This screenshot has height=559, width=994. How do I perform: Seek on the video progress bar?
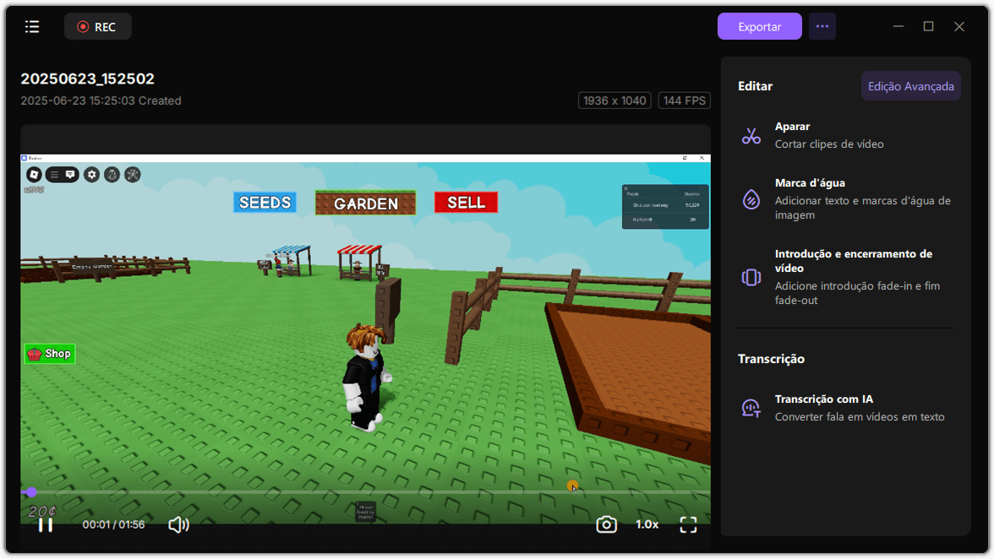365,492
